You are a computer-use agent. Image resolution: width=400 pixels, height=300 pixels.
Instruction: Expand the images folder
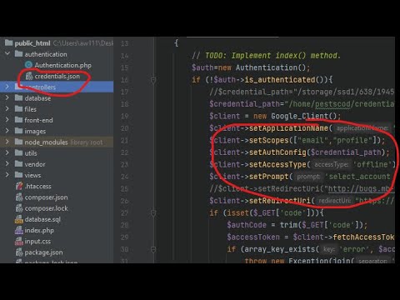7,131
